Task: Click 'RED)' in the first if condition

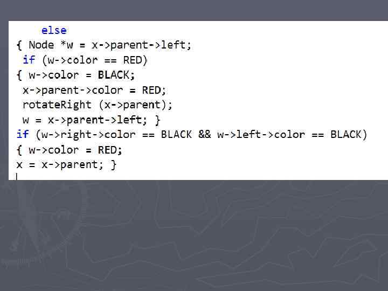Action: [135, 60]
